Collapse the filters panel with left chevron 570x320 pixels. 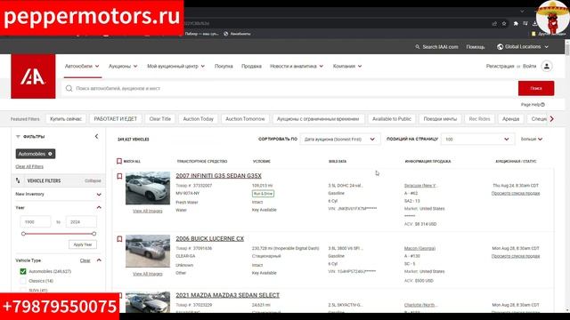tap(96, 136)
